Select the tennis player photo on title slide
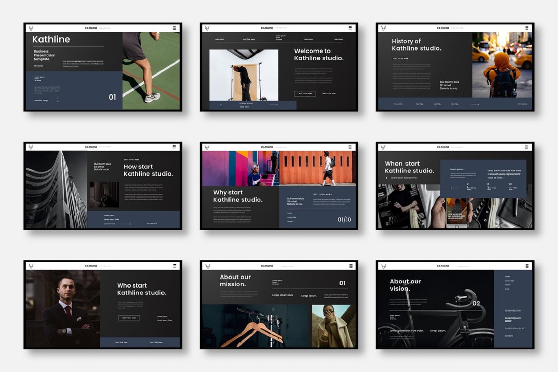The image size is (558, 372). click(151, 71)
